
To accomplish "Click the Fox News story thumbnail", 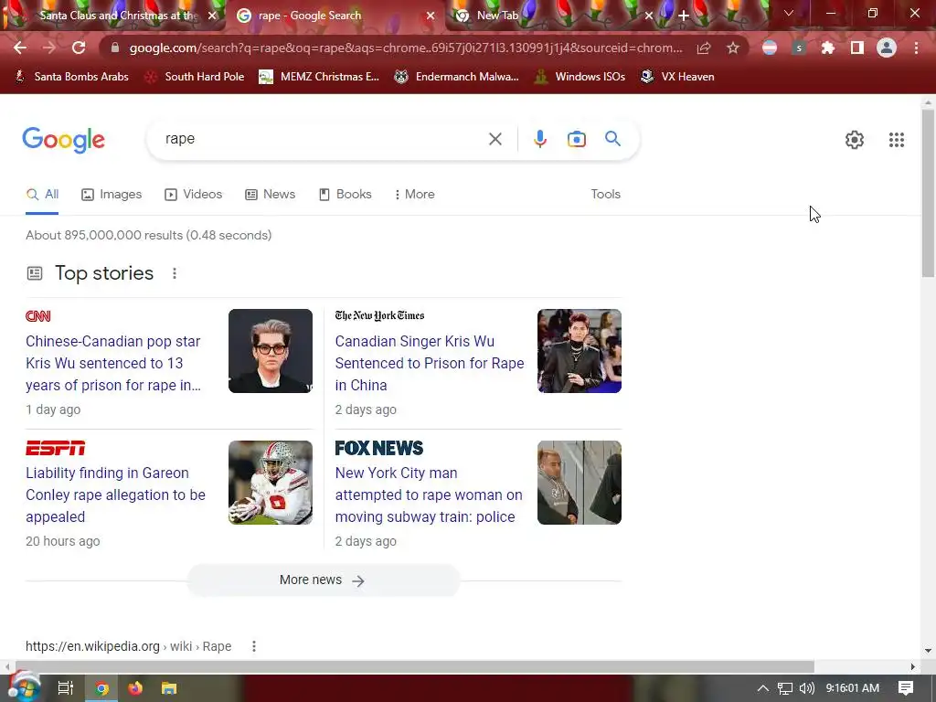I will [x=579, y=483].
